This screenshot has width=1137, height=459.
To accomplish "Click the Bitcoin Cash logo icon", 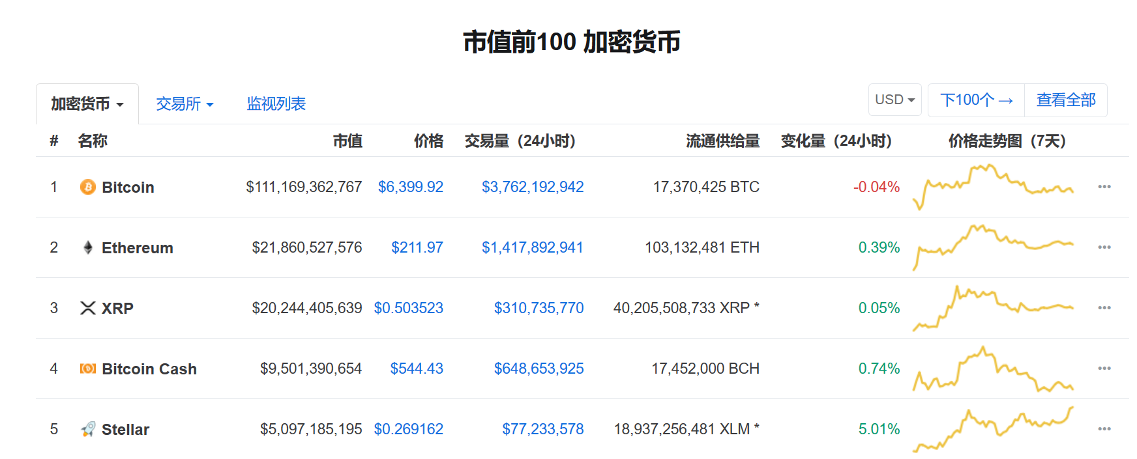I will click(x=87, y=369).
